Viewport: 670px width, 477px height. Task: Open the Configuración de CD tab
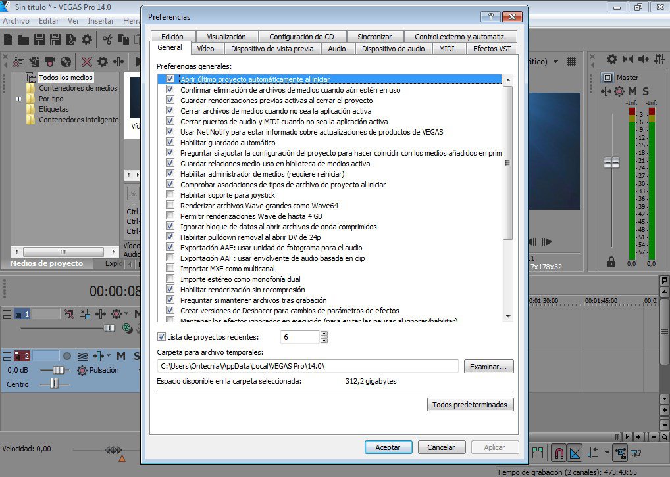pos(301,37)
